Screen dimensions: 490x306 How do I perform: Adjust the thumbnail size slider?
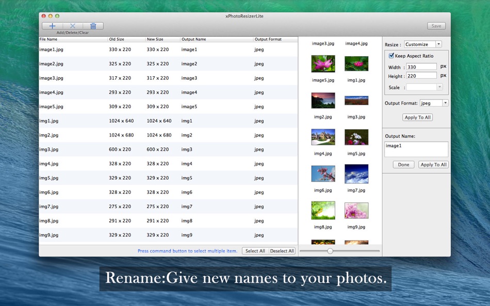pyautogui.click(x=330, y=251)
